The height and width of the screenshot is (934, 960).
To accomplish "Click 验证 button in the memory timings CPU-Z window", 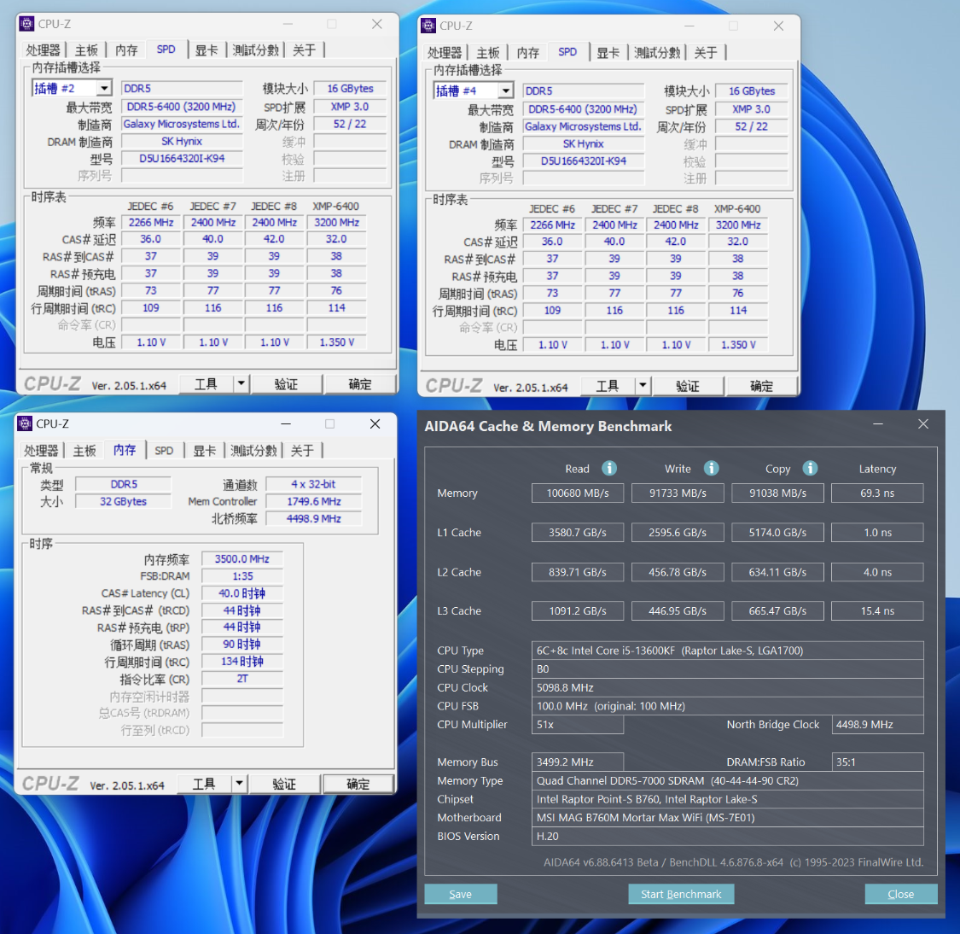I will (284, 784).
